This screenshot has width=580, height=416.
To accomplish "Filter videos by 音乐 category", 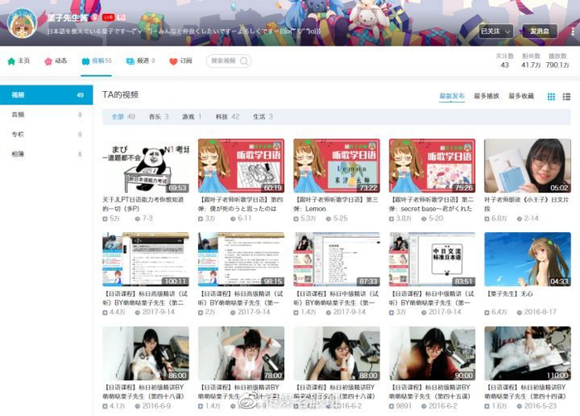I will click(157, 117).
